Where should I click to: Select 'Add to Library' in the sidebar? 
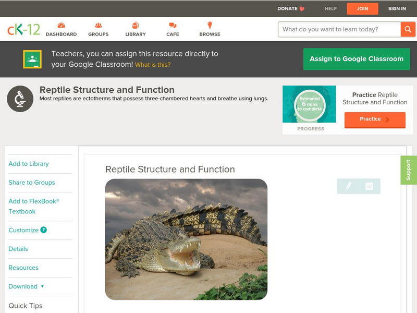click(x=29, y=164)
